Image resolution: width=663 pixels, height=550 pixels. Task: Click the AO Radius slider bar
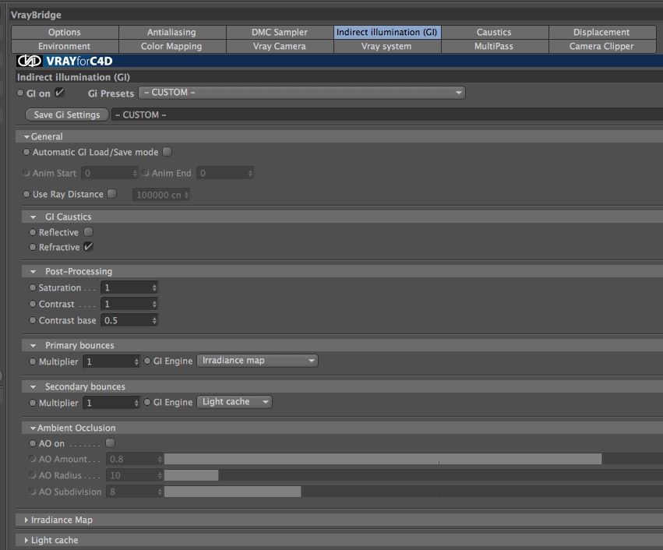tap(414, 475)
